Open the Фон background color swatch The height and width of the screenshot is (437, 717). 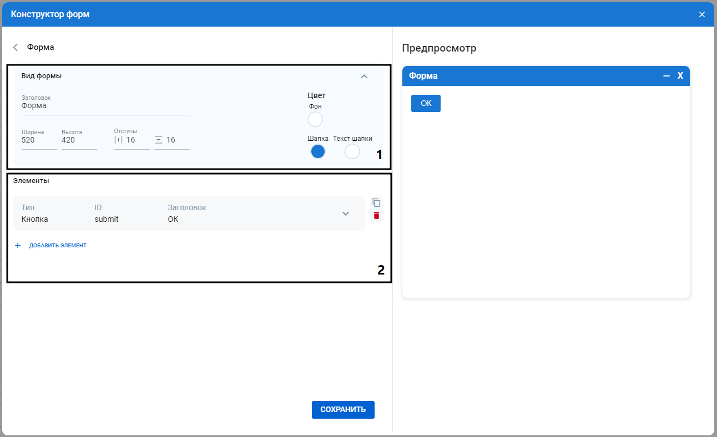tap(315, 119)
